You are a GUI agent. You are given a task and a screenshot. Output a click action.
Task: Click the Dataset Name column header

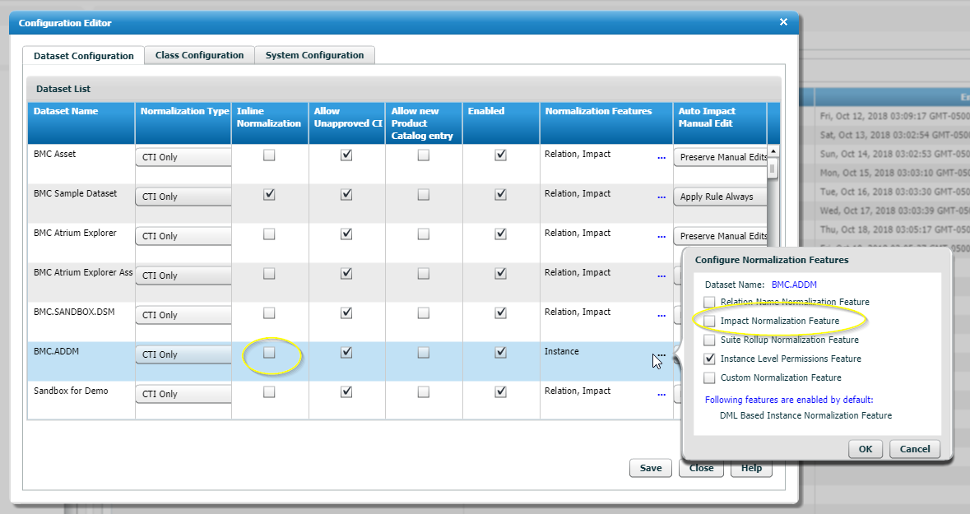click(x=81, y=123)
